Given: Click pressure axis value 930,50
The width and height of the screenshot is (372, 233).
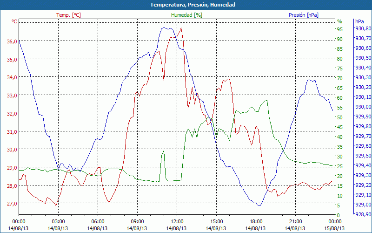Looking at the screenshot, I should [363, 58].
